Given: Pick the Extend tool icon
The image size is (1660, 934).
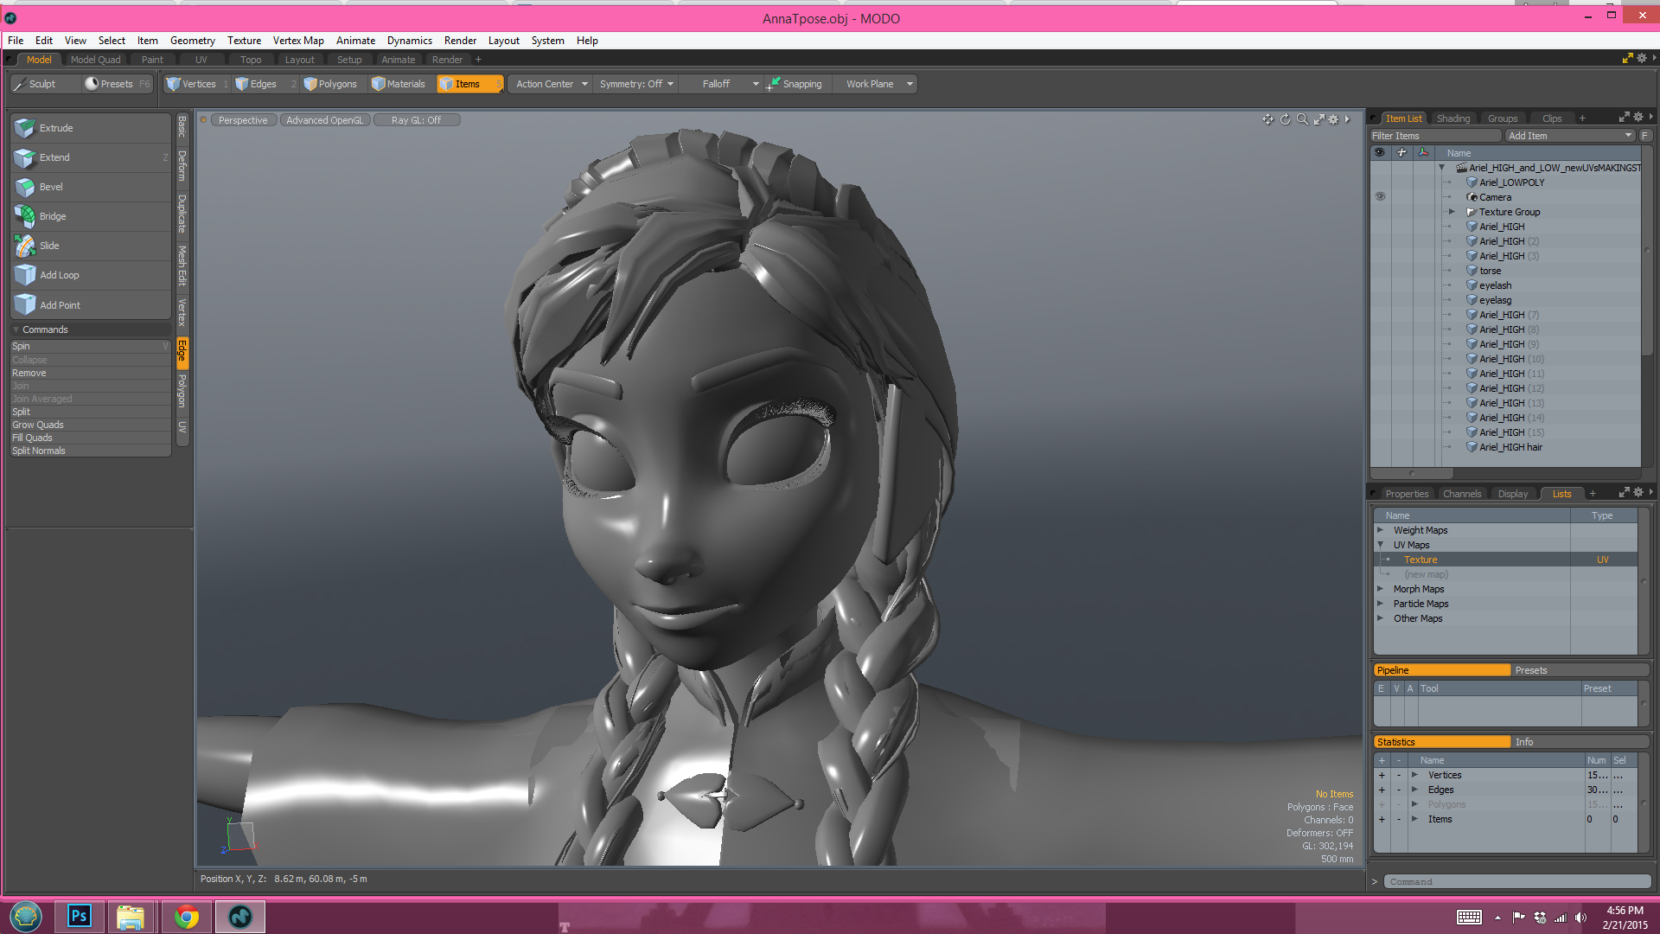Looking at the screenshot, I should point(25,157).
